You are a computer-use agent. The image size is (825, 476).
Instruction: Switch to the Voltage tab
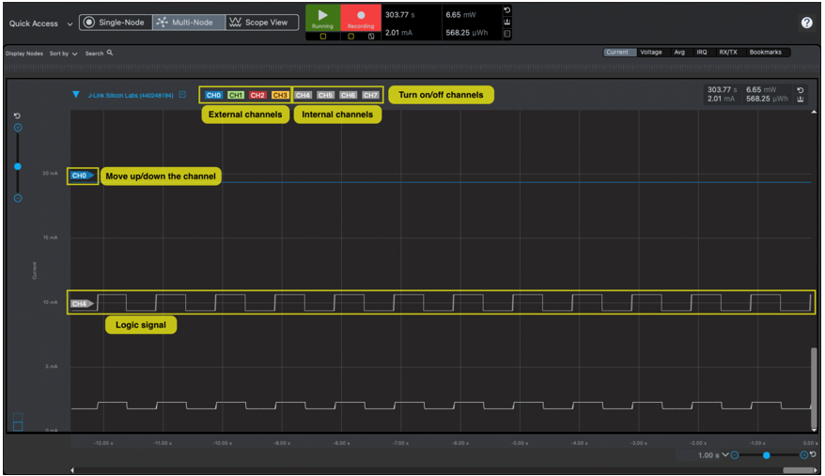tap(651, 53)
